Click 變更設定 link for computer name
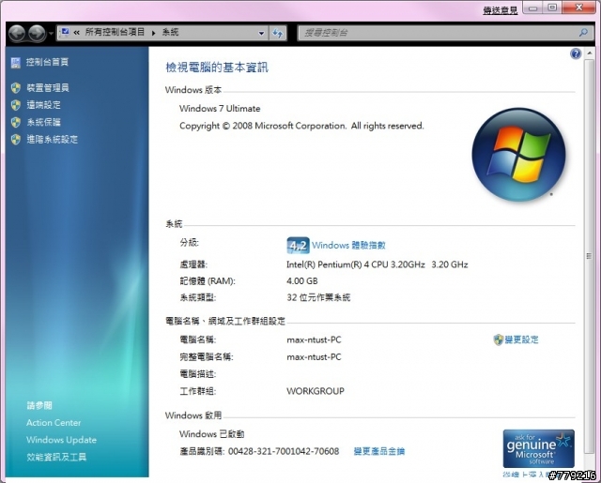Screen dimensions: 601x483 (522, 340)
